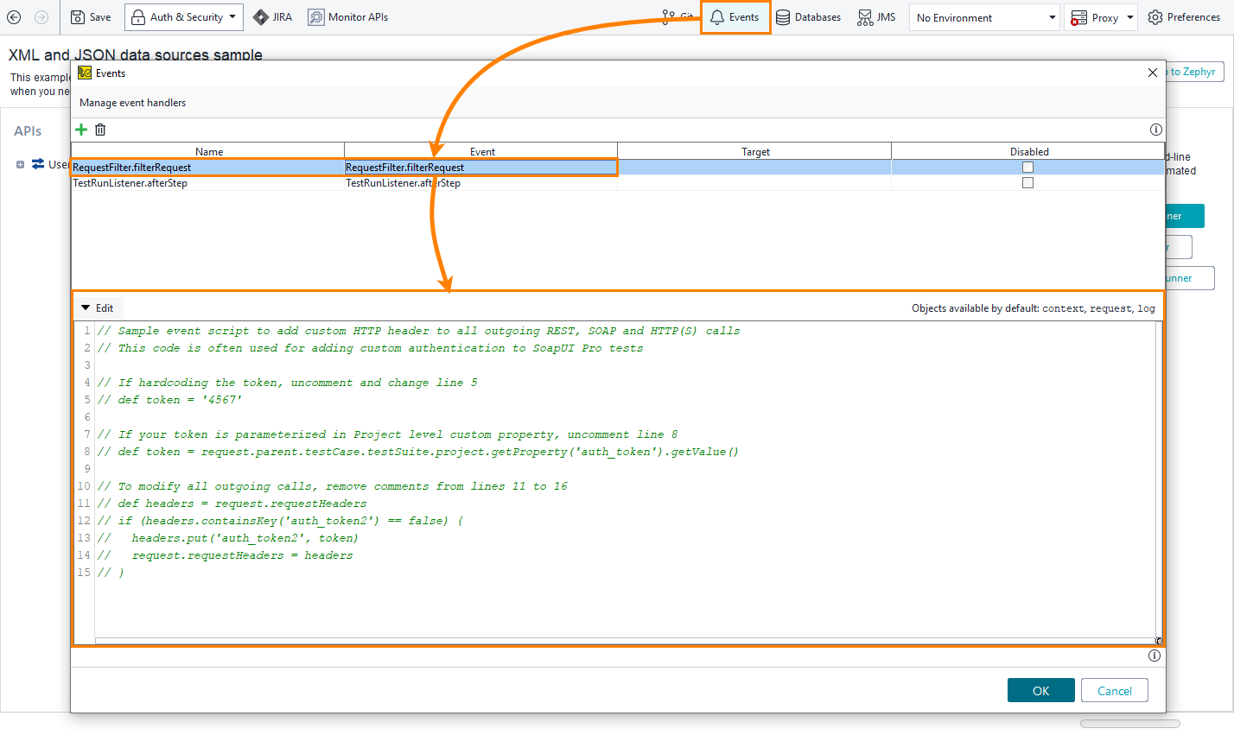This screenshot has width=1234, height=735.
Task: Click OK to save event handlers
Action: [1040, 690]
